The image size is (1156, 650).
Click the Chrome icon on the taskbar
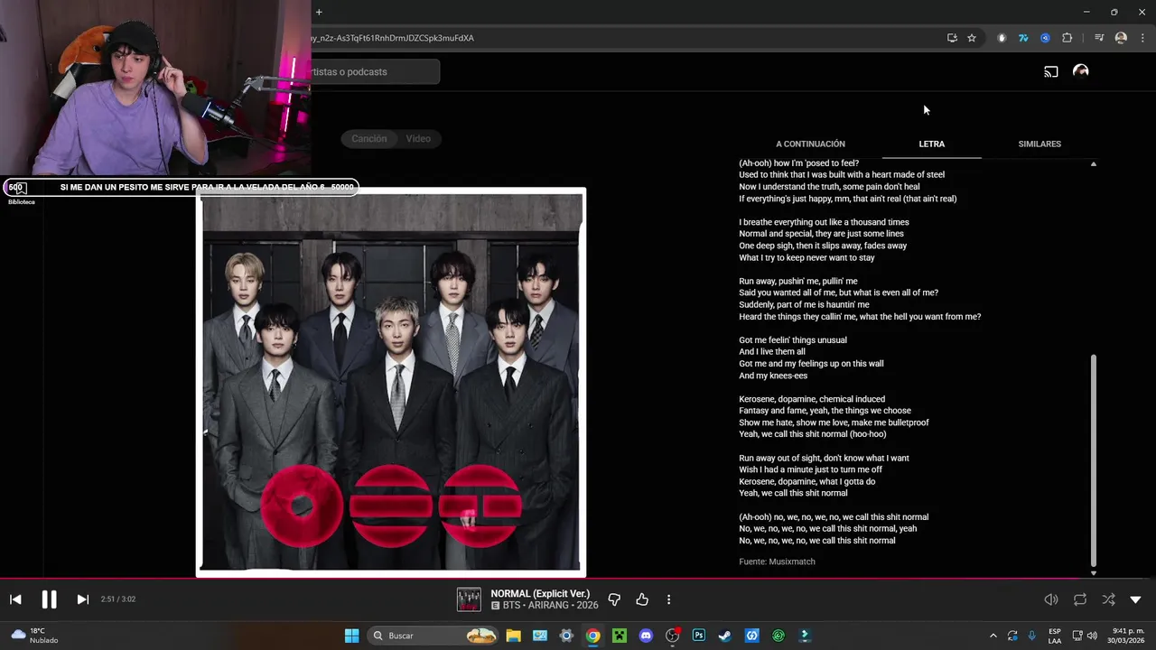(592, 636)
